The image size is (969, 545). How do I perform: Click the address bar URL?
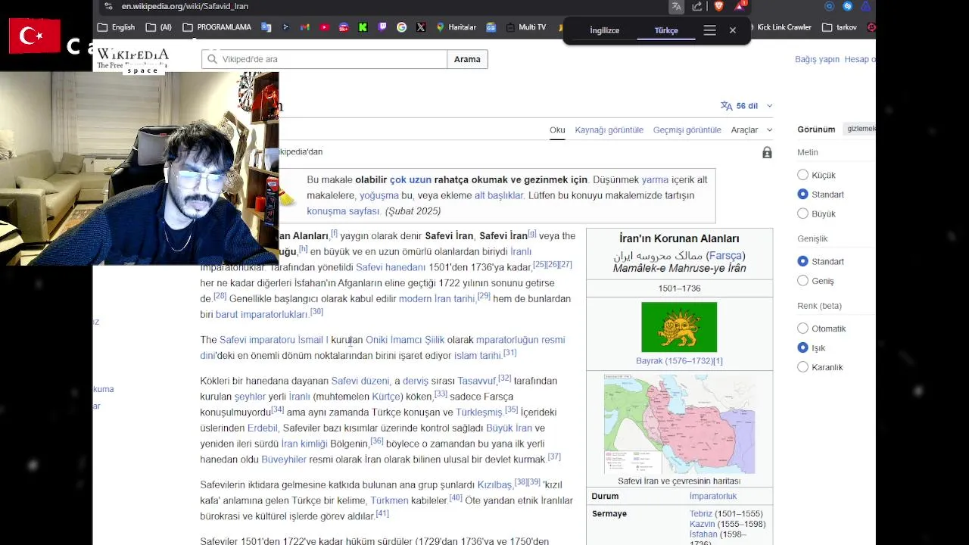coord(185,6)
